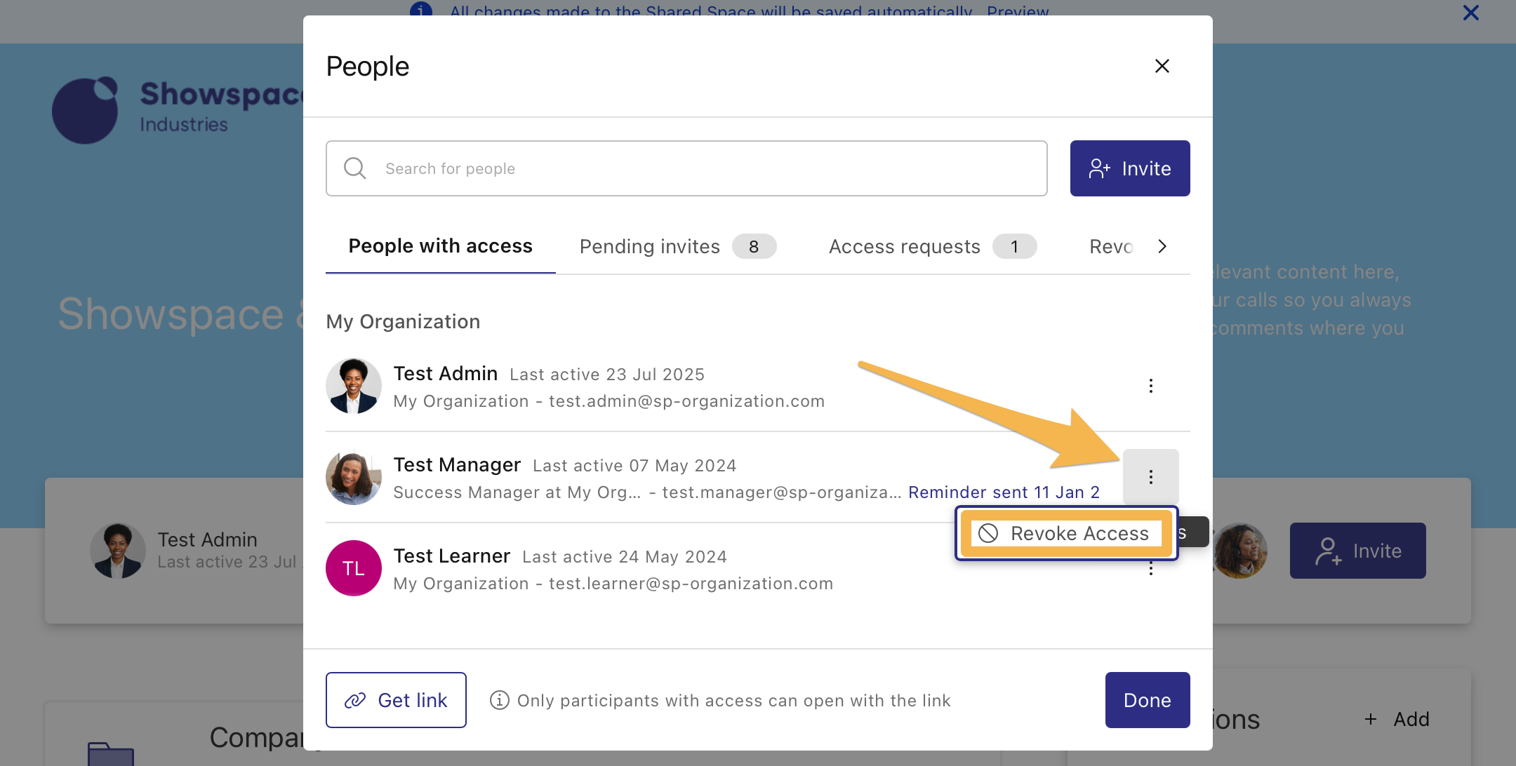
Task: Click the Get link button
Action: coord(396,700)
